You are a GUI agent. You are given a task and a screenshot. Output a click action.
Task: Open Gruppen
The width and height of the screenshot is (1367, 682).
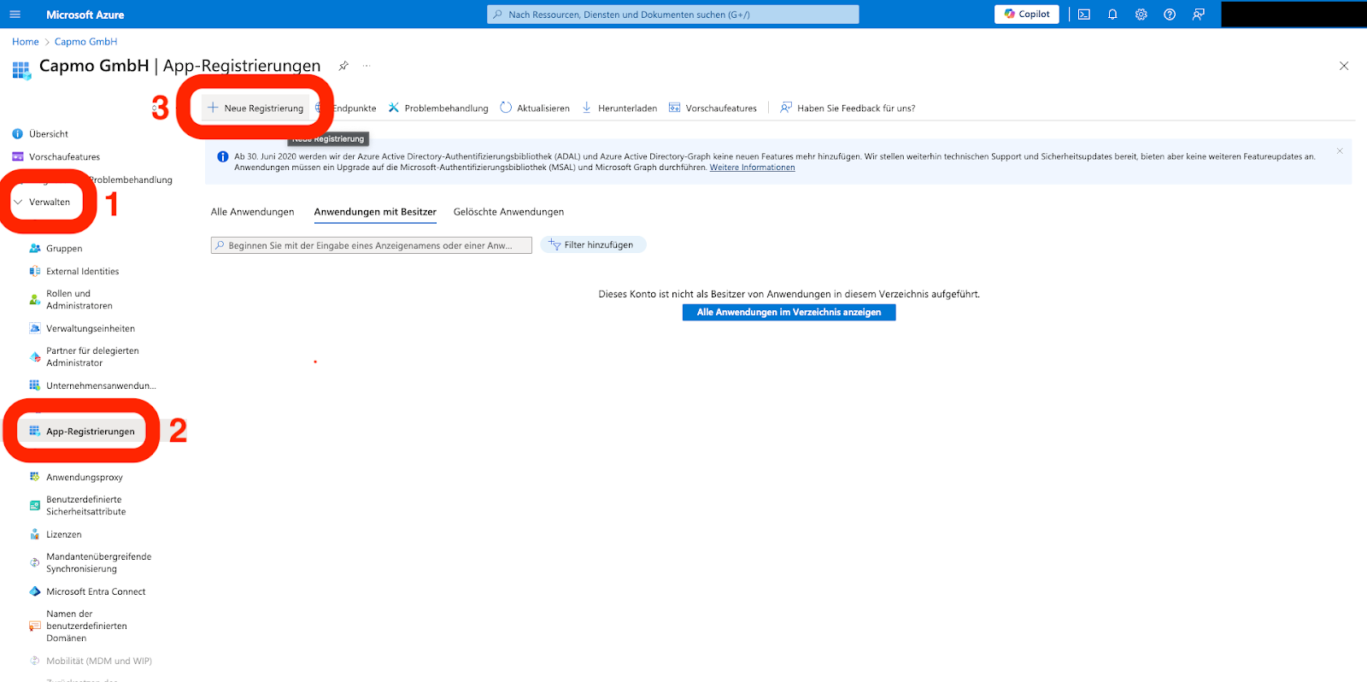coord(64,249)
